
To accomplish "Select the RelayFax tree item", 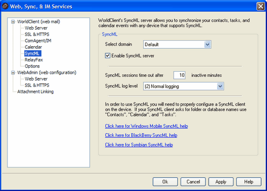I will 33,60.
